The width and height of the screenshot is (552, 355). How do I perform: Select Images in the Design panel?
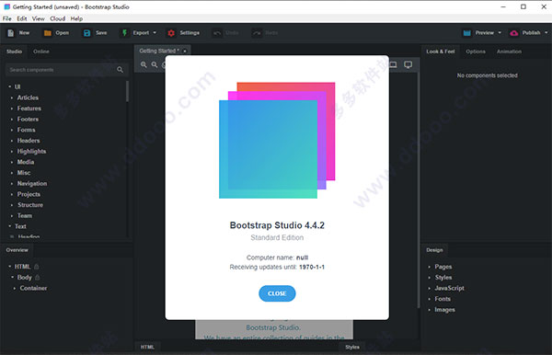pyautogui.click(x=444, y=310)
